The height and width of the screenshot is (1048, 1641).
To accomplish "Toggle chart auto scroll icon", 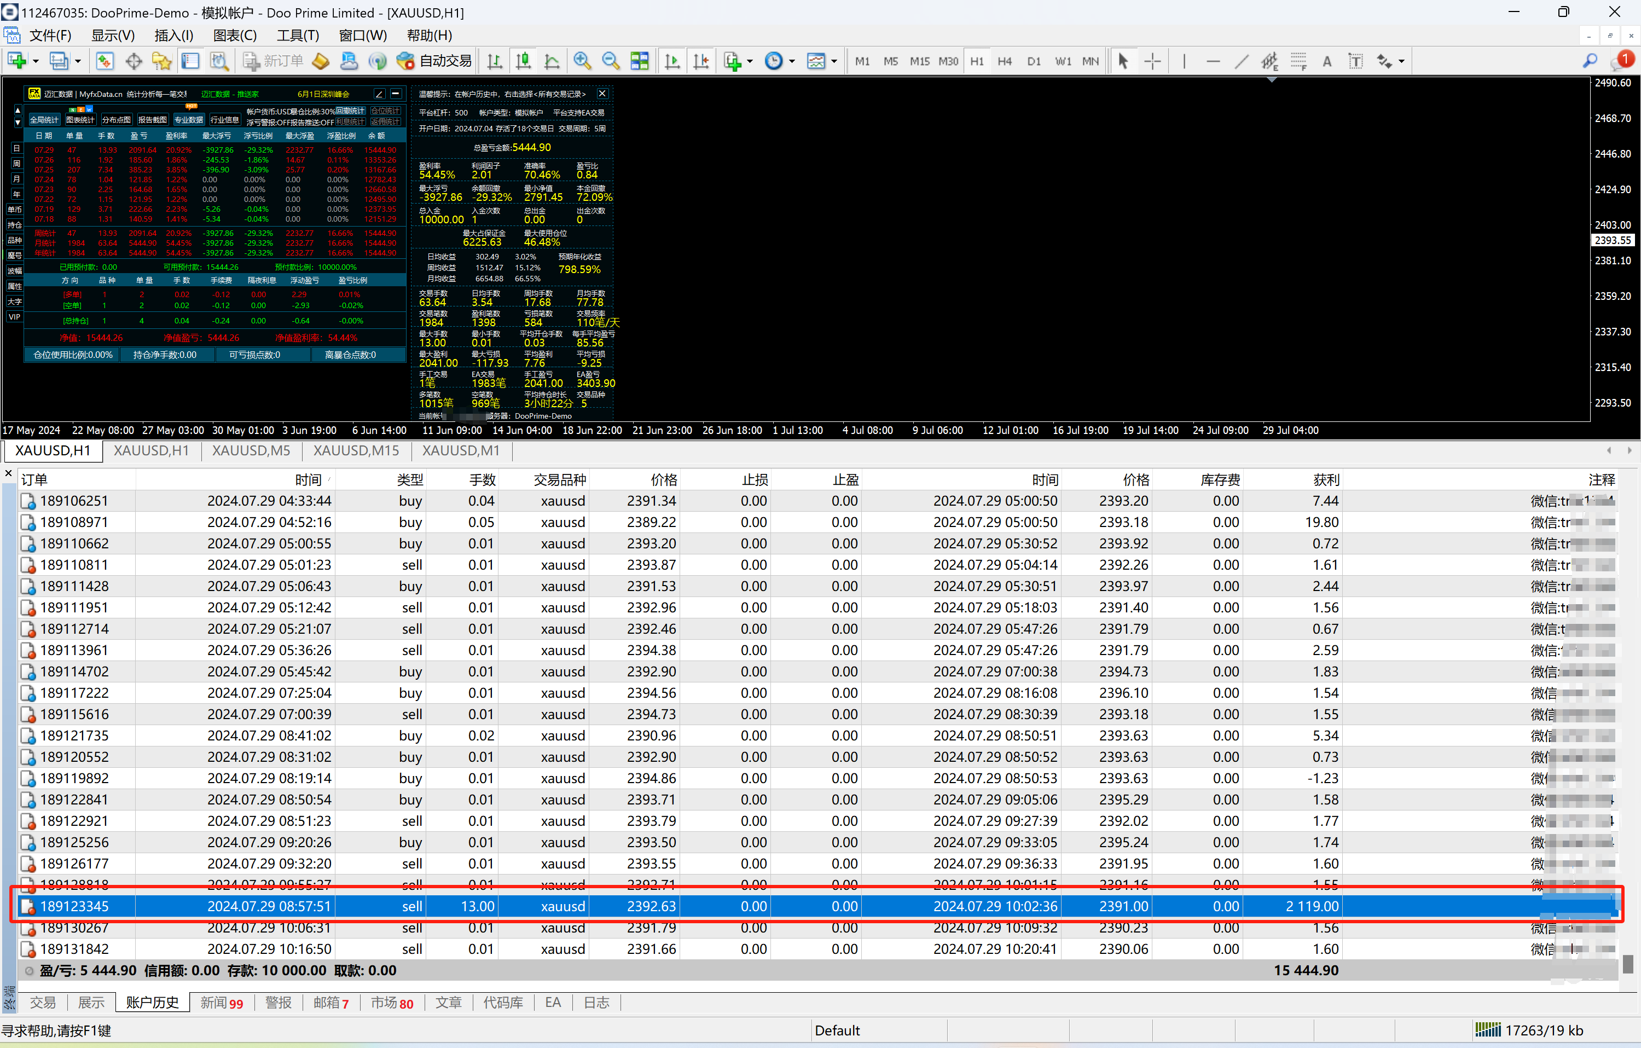I will pyautogui.click(x=672, y=61).
